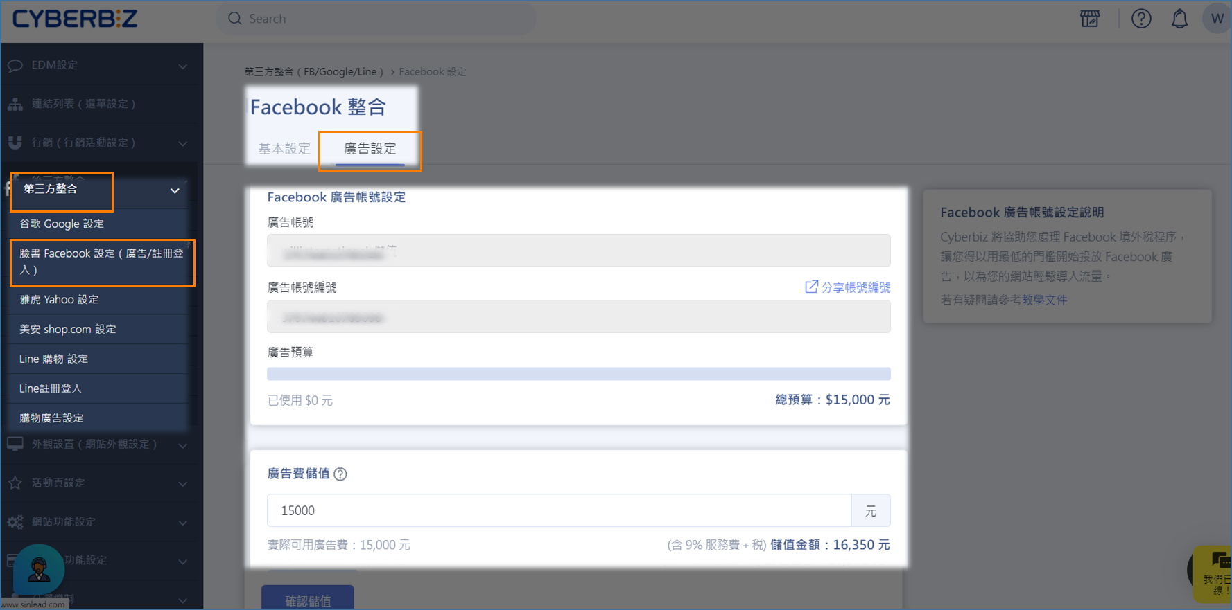
Task: Open the yellow live chat widget
Action: click(x=1212, y=574)
